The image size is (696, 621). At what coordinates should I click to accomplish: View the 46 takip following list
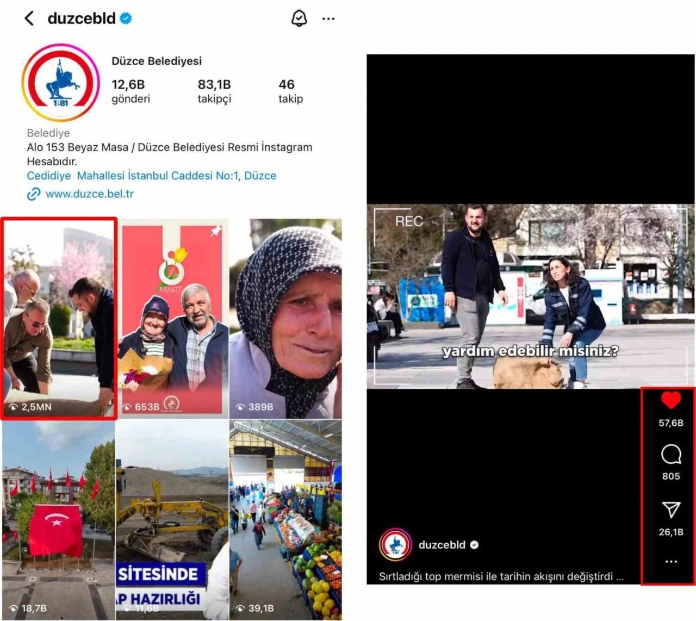pyautogui.click(x=290, y=91)
